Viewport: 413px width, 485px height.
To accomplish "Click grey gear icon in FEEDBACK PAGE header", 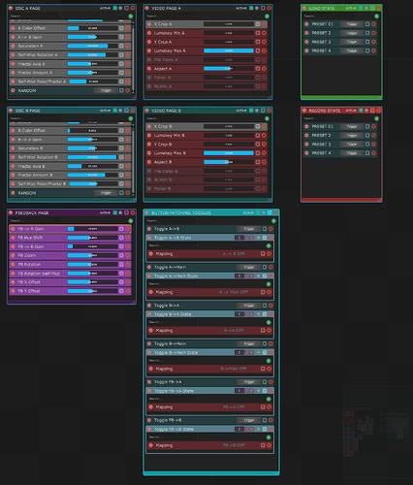I will [x=120, y=212].
